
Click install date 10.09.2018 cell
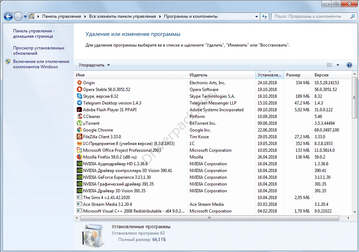pos(267,116)
